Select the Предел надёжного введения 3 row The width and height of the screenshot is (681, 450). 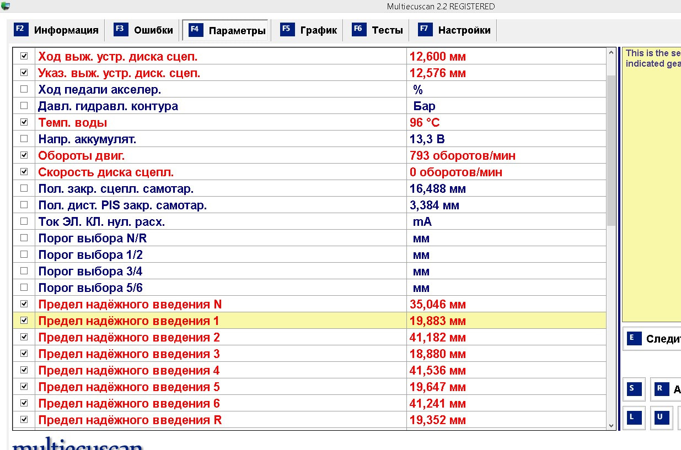(309, 354)
